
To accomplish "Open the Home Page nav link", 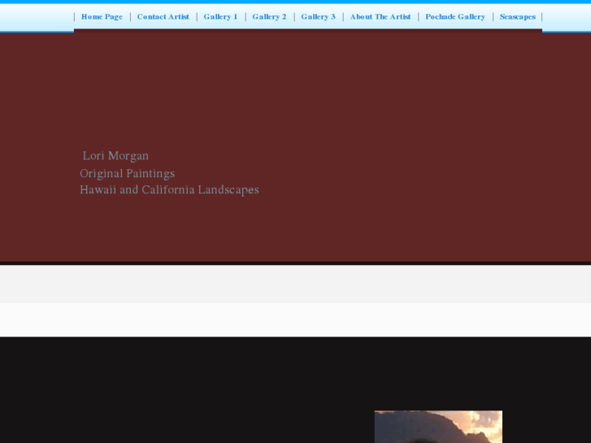I will click(102, 16).
